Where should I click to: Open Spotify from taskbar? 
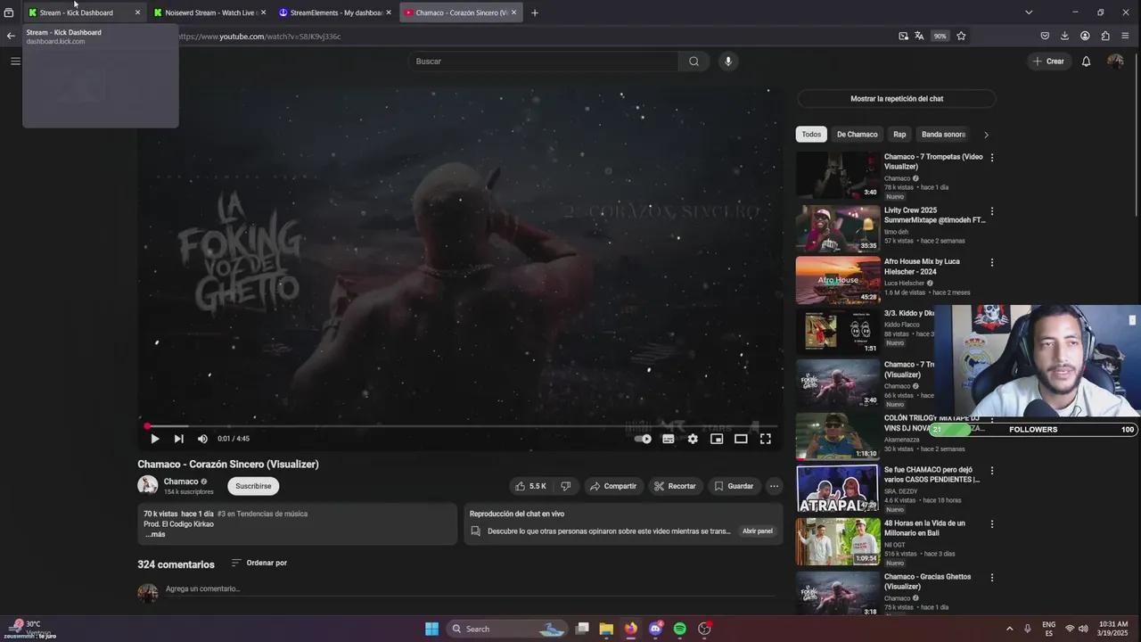point(680,629)
